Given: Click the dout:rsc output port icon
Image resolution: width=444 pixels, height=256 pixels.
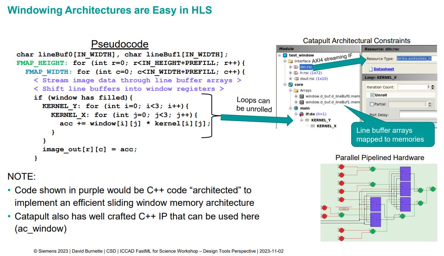Looking at the screenshot, I should (296, 79).
